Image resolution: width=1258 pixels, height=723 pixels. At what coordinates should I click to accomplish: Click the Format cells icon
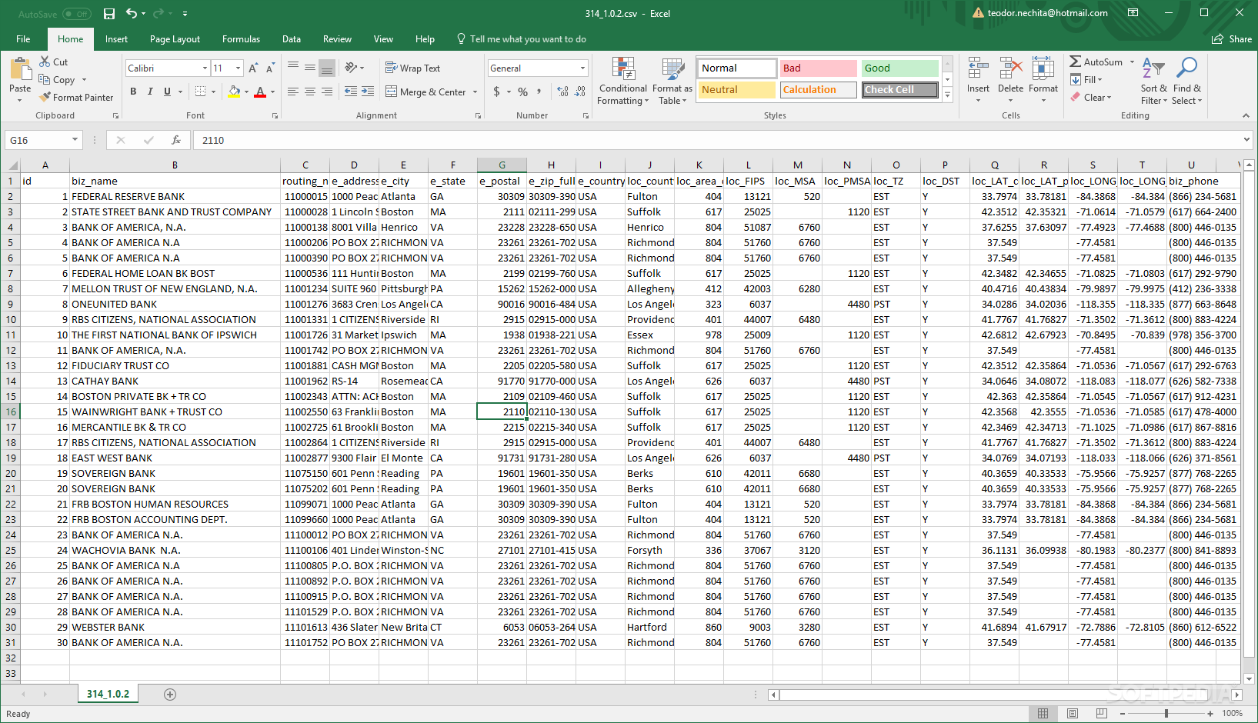coord(1043,69)
